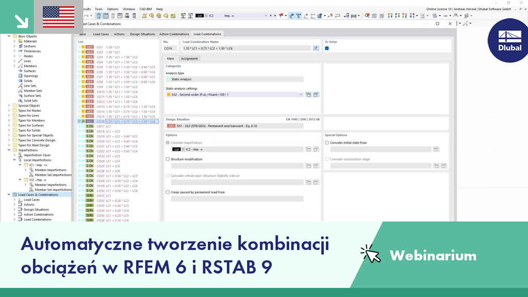
Task: Open the Tools menu
Action: point(98,9)
